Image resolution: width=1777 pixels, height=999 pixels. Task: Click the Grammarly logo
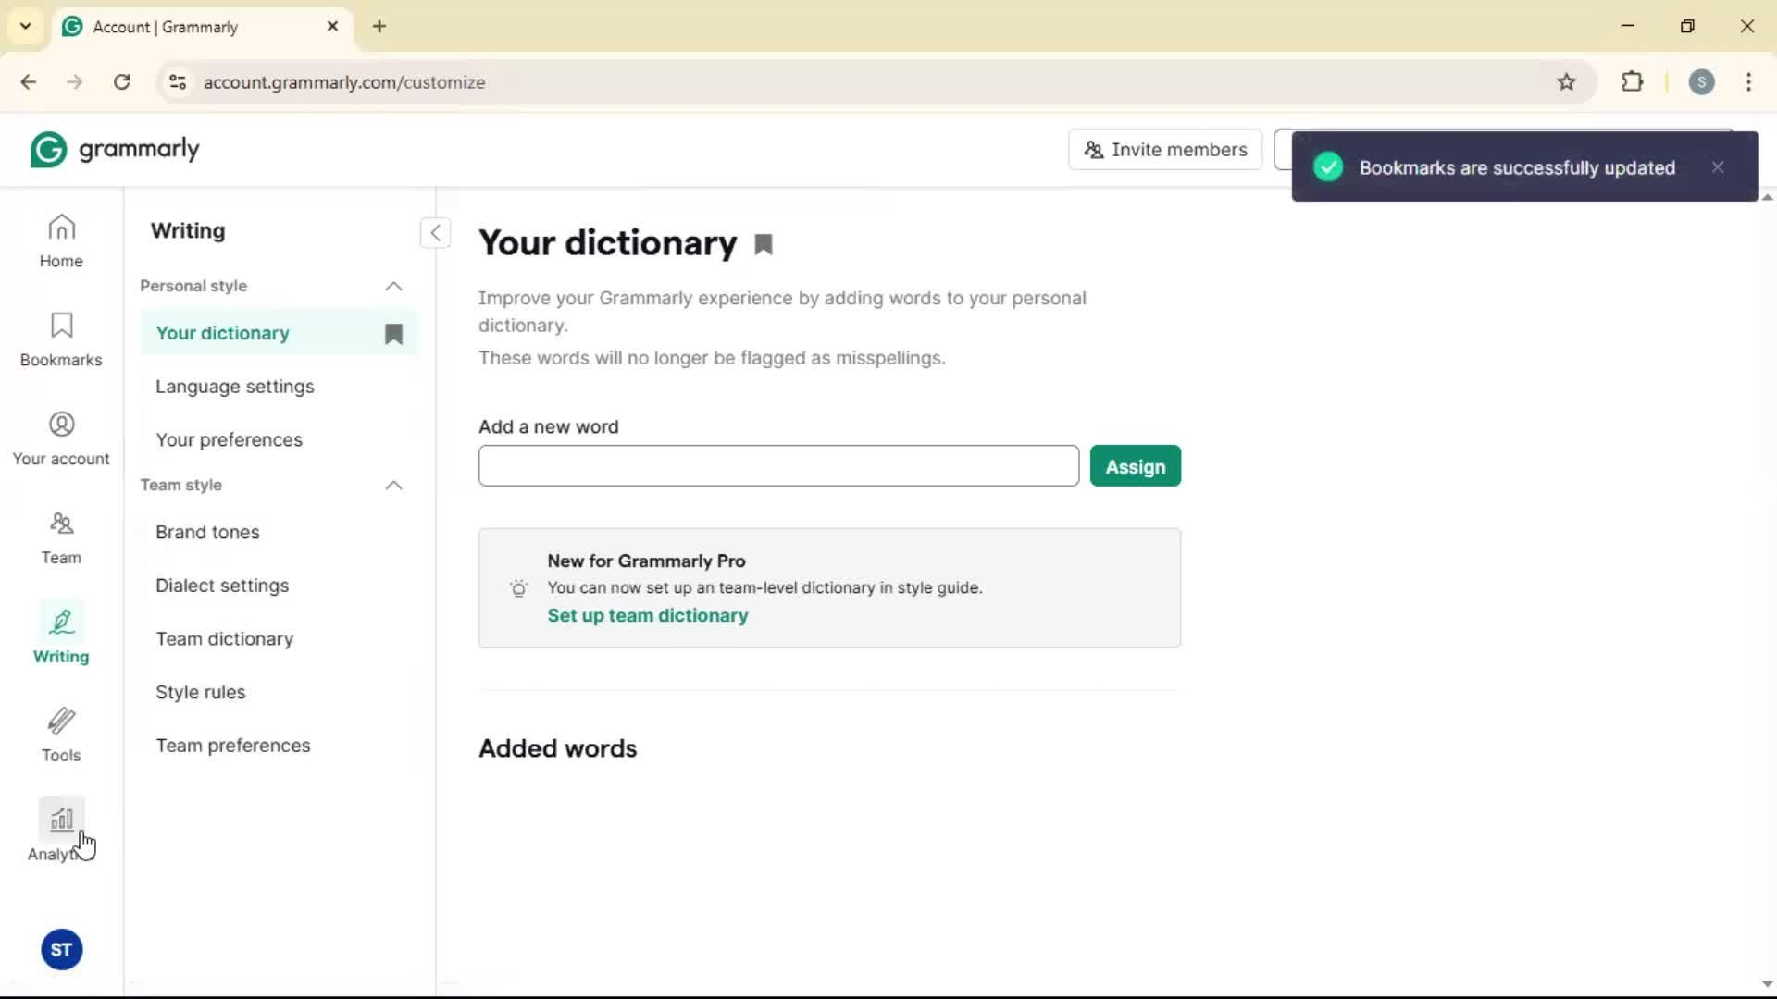(115, 149)
